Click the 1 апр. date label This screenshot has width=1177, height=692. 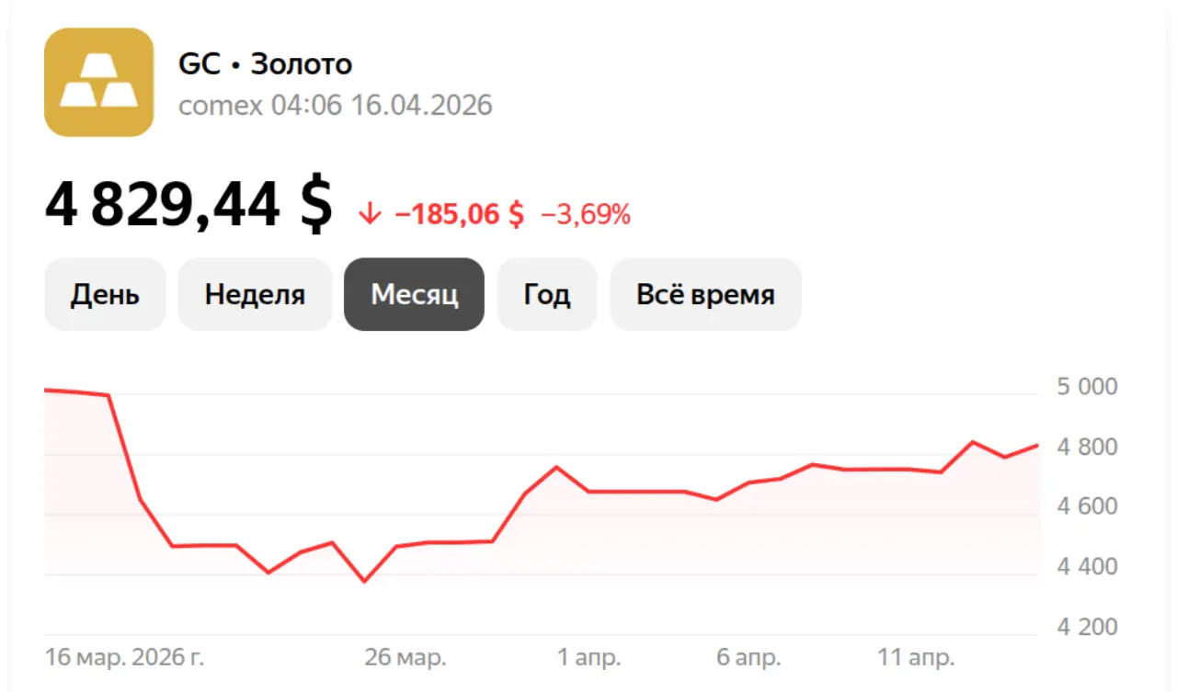coord(588,658)
